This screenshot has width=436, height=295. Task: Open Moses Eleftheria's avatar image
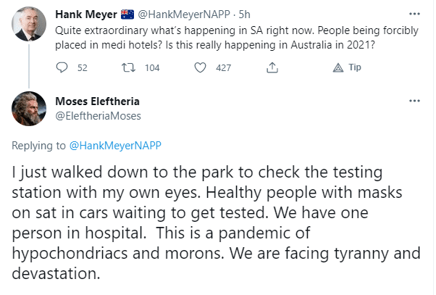tap(29, 109)
